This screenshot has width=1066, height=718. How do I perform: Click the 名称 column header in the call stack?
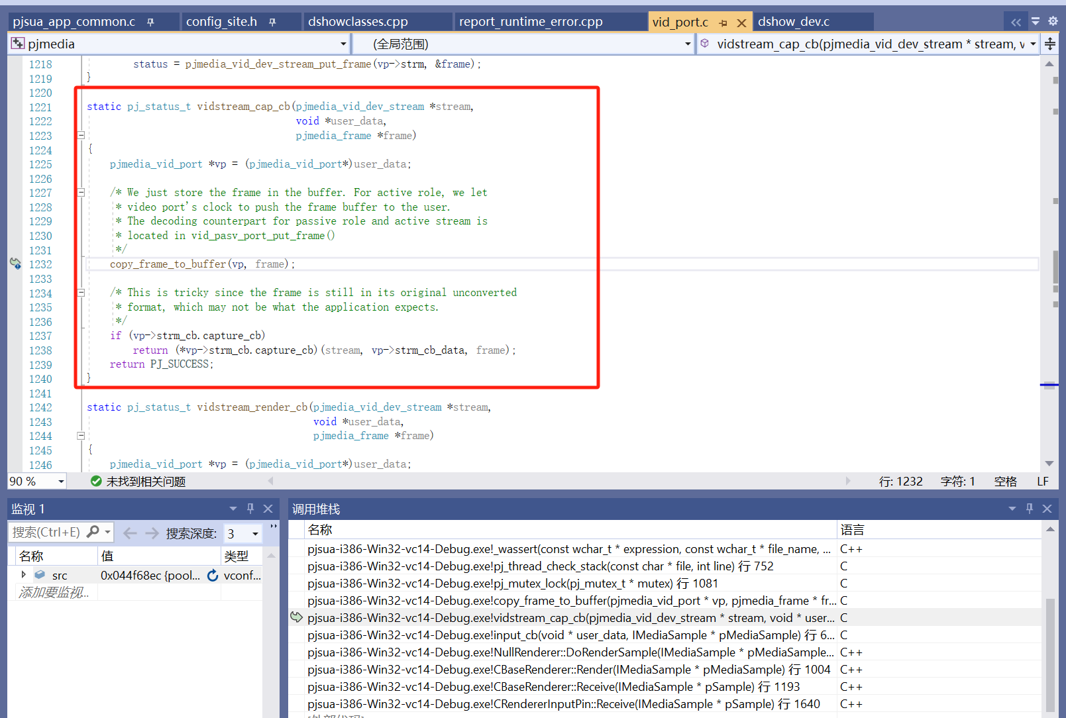pyautogui.click(x=320, y=530)
